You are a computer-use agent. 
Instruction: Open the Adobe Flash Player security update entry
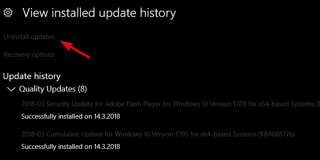tap(171, 104)
